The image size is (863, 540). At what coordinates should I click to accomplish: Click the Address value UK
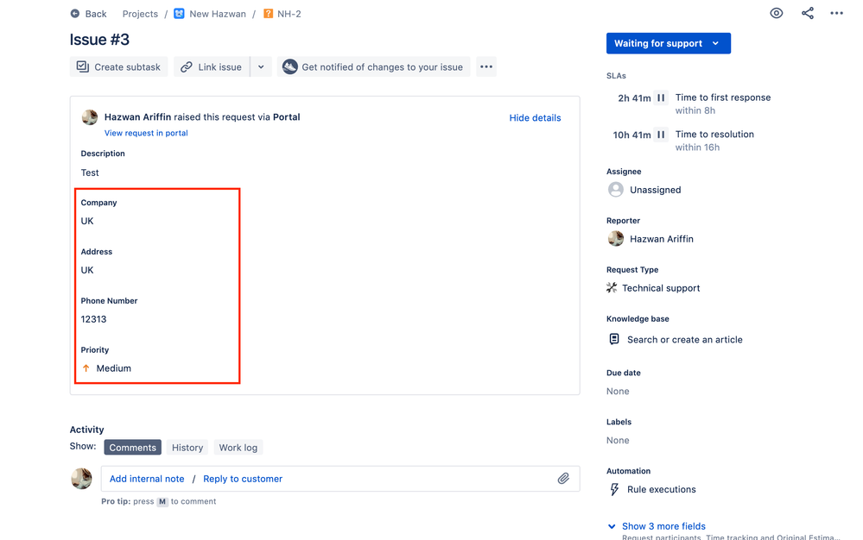[87, 270]
